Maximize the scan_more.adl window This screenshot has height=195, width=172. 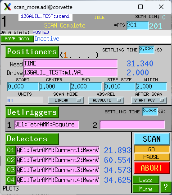pyautogui.click(x=140, y=7)
